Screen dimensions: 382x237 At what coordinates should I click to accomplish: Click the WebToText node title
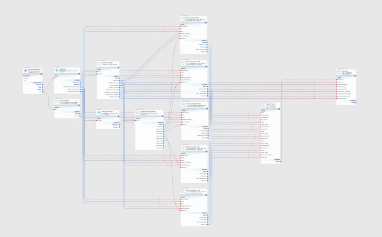pyautogui.click(x=63, y=69)
